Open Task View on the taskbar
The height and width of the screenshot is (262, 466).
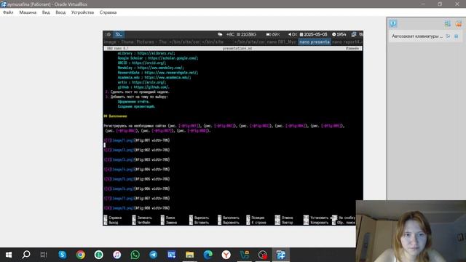44,255
